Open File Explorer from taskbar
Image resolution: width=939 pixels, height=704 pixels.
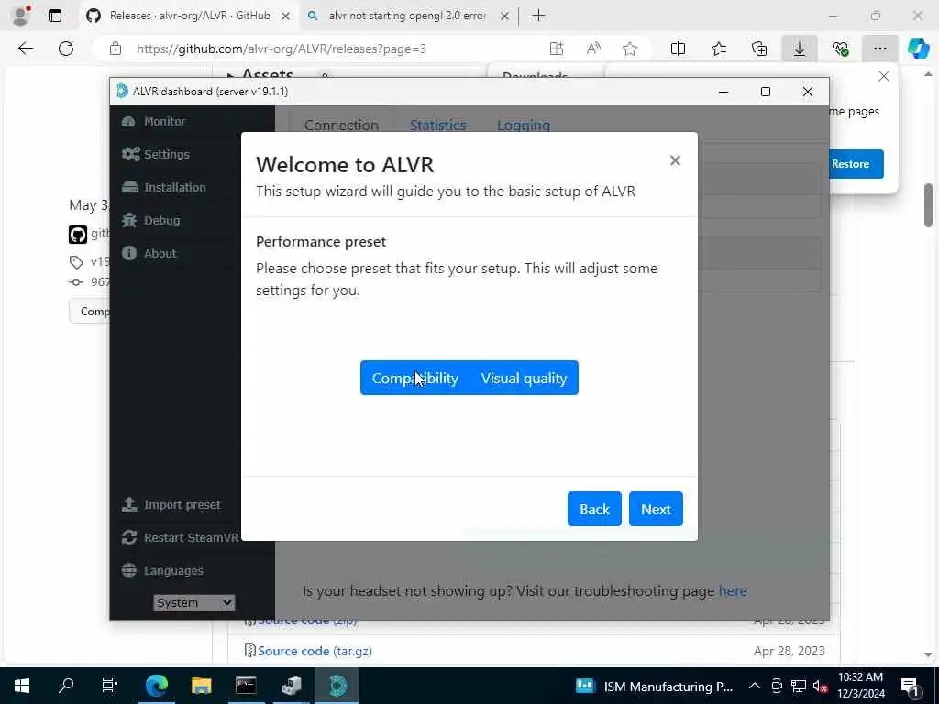point(201,686)
